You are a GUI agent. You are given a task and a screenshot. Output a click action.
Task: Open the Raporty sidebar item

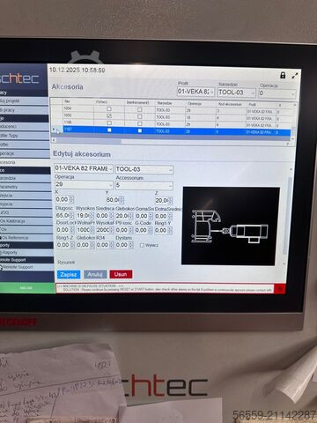[x=26, y=252]
